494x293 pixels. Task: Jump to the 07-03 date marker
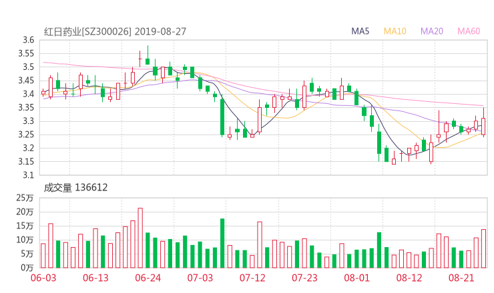[x=200, y=278]
